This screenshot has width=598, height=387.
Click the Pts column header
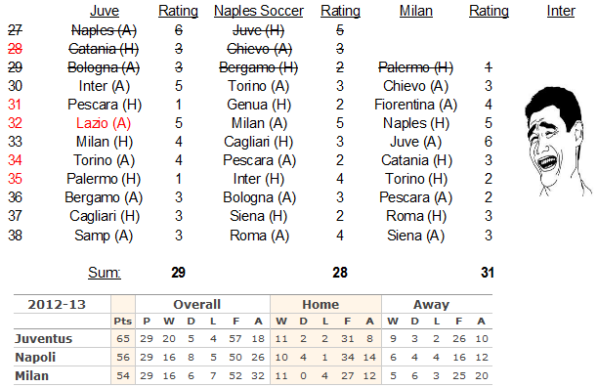pos(122,322)
